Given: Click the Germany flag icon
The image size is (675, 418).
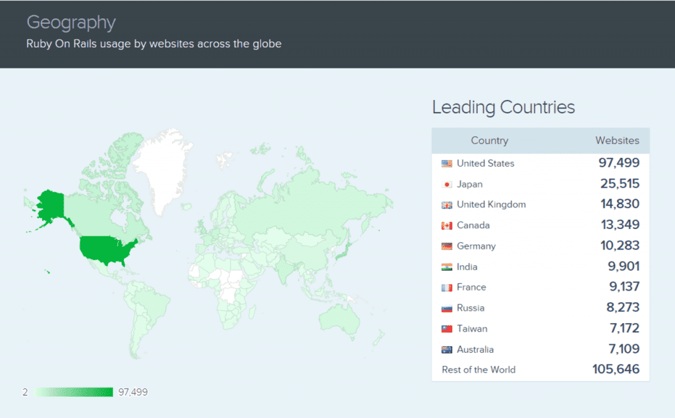Looking at the screenshot, I should [x=447, y=246].
